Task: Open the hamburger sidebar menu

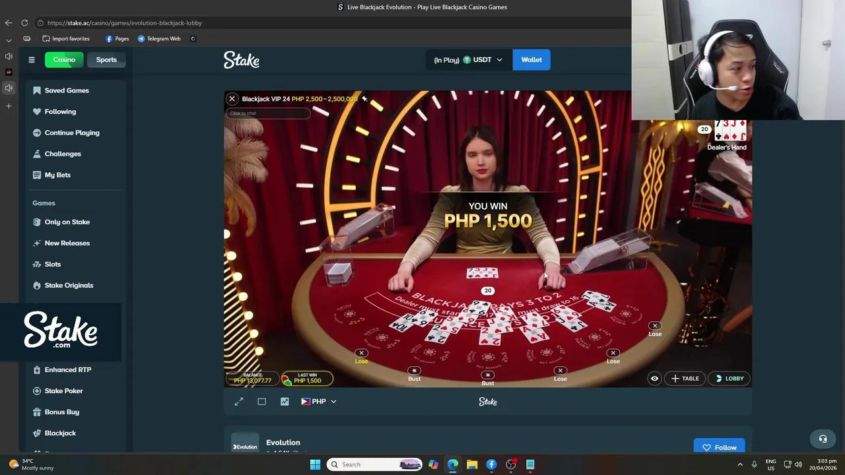Action: [x=31, y=60]
